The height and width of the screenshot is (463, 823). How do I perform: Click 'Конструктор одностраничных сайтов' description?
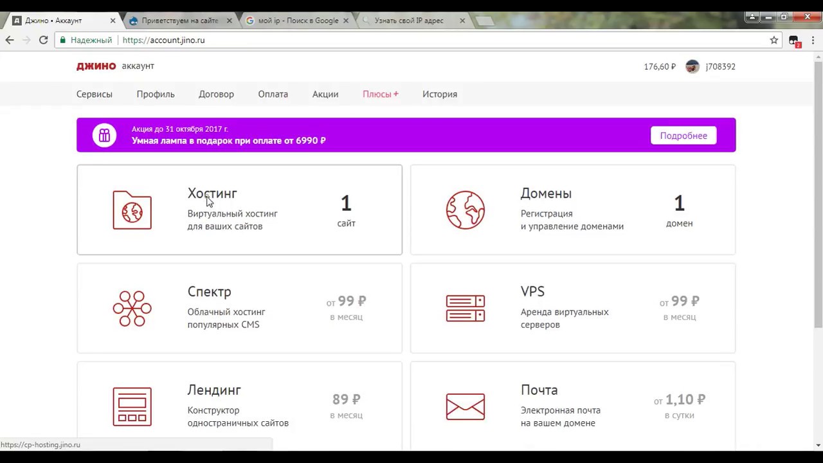[x=238, y=417]
